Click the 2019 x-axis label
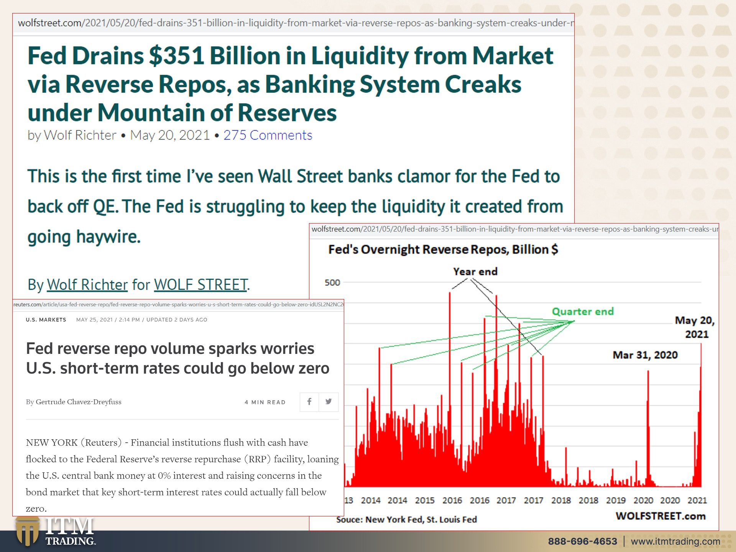This screenshot has height=552, width=736. [616, 500]
